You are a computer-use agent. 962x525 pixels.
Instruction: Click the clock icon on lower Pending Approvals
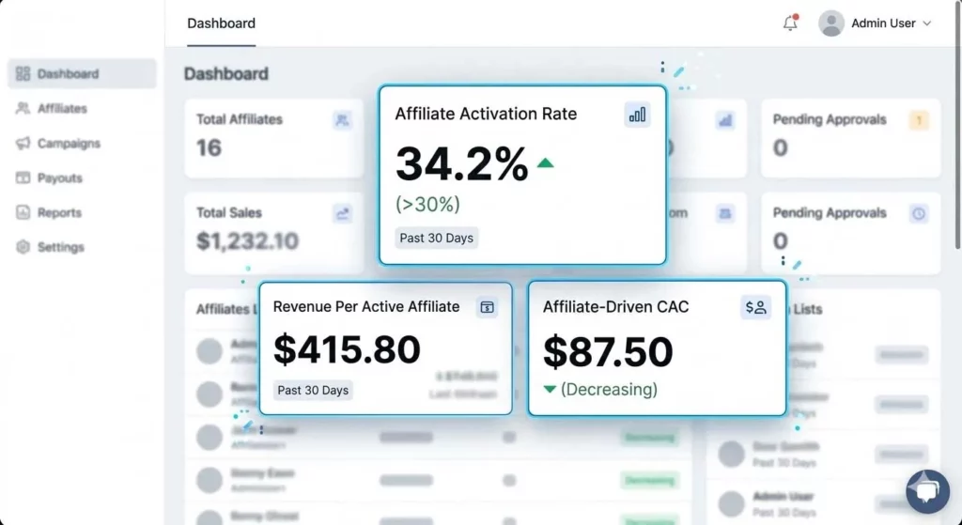point(919,213)
